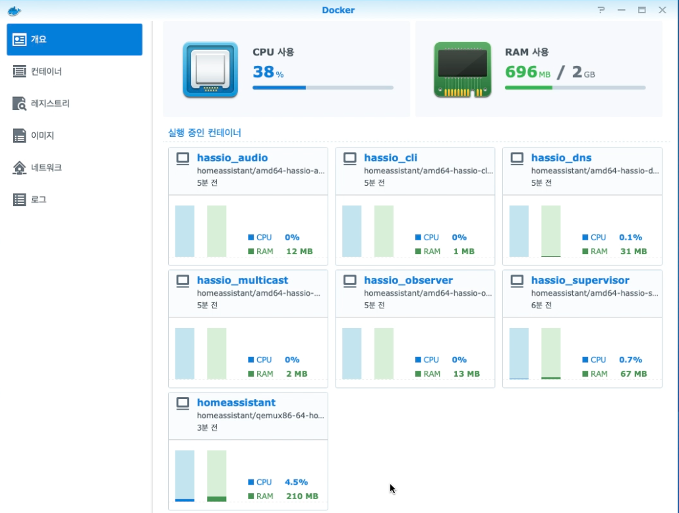Viewport: 679px width, 513px height.
Task: Click the 2 MB RAM value for hassio_multicast
Action: [x=297, y=374]
